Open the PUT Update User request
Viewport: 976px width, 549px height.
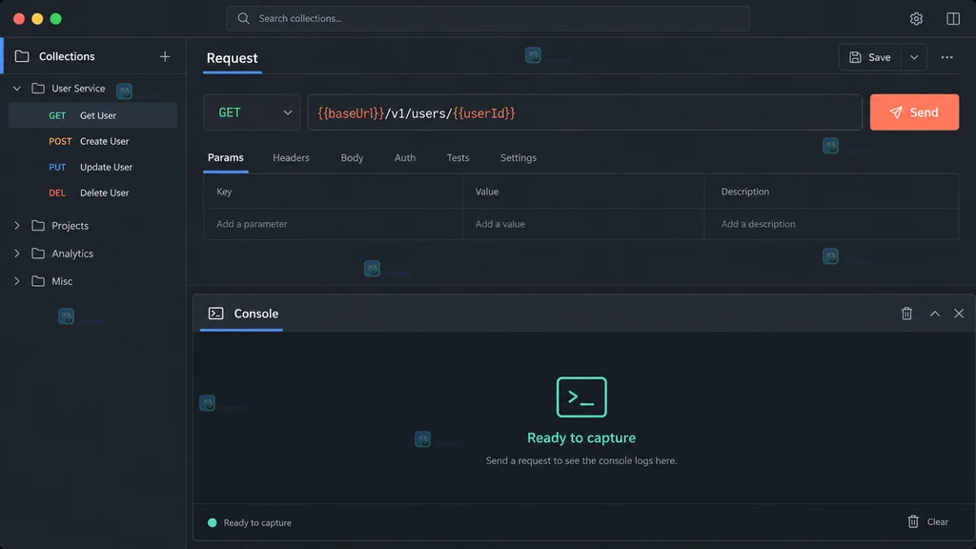point(92,167)
